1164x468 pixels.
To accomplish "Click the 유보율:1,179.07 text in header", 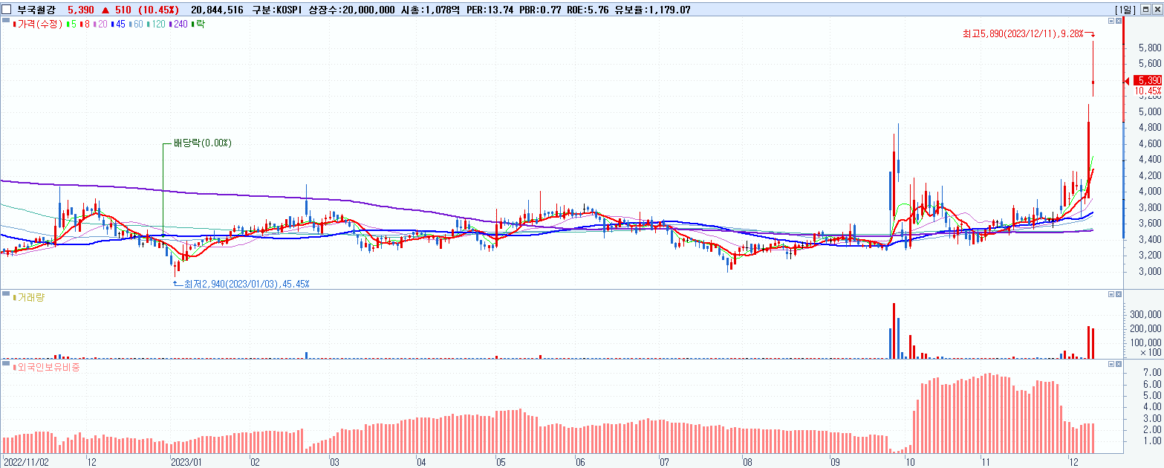I will tap(651, 10).
